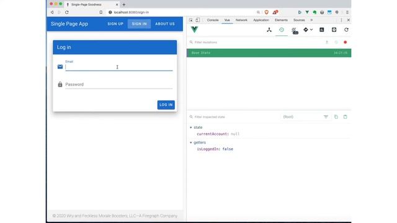
Task: Click into the Password input field
Action: pyautogui.click(x=118, y=84)
